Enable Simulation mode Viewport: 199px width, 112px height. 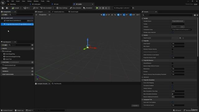point(88,8)
